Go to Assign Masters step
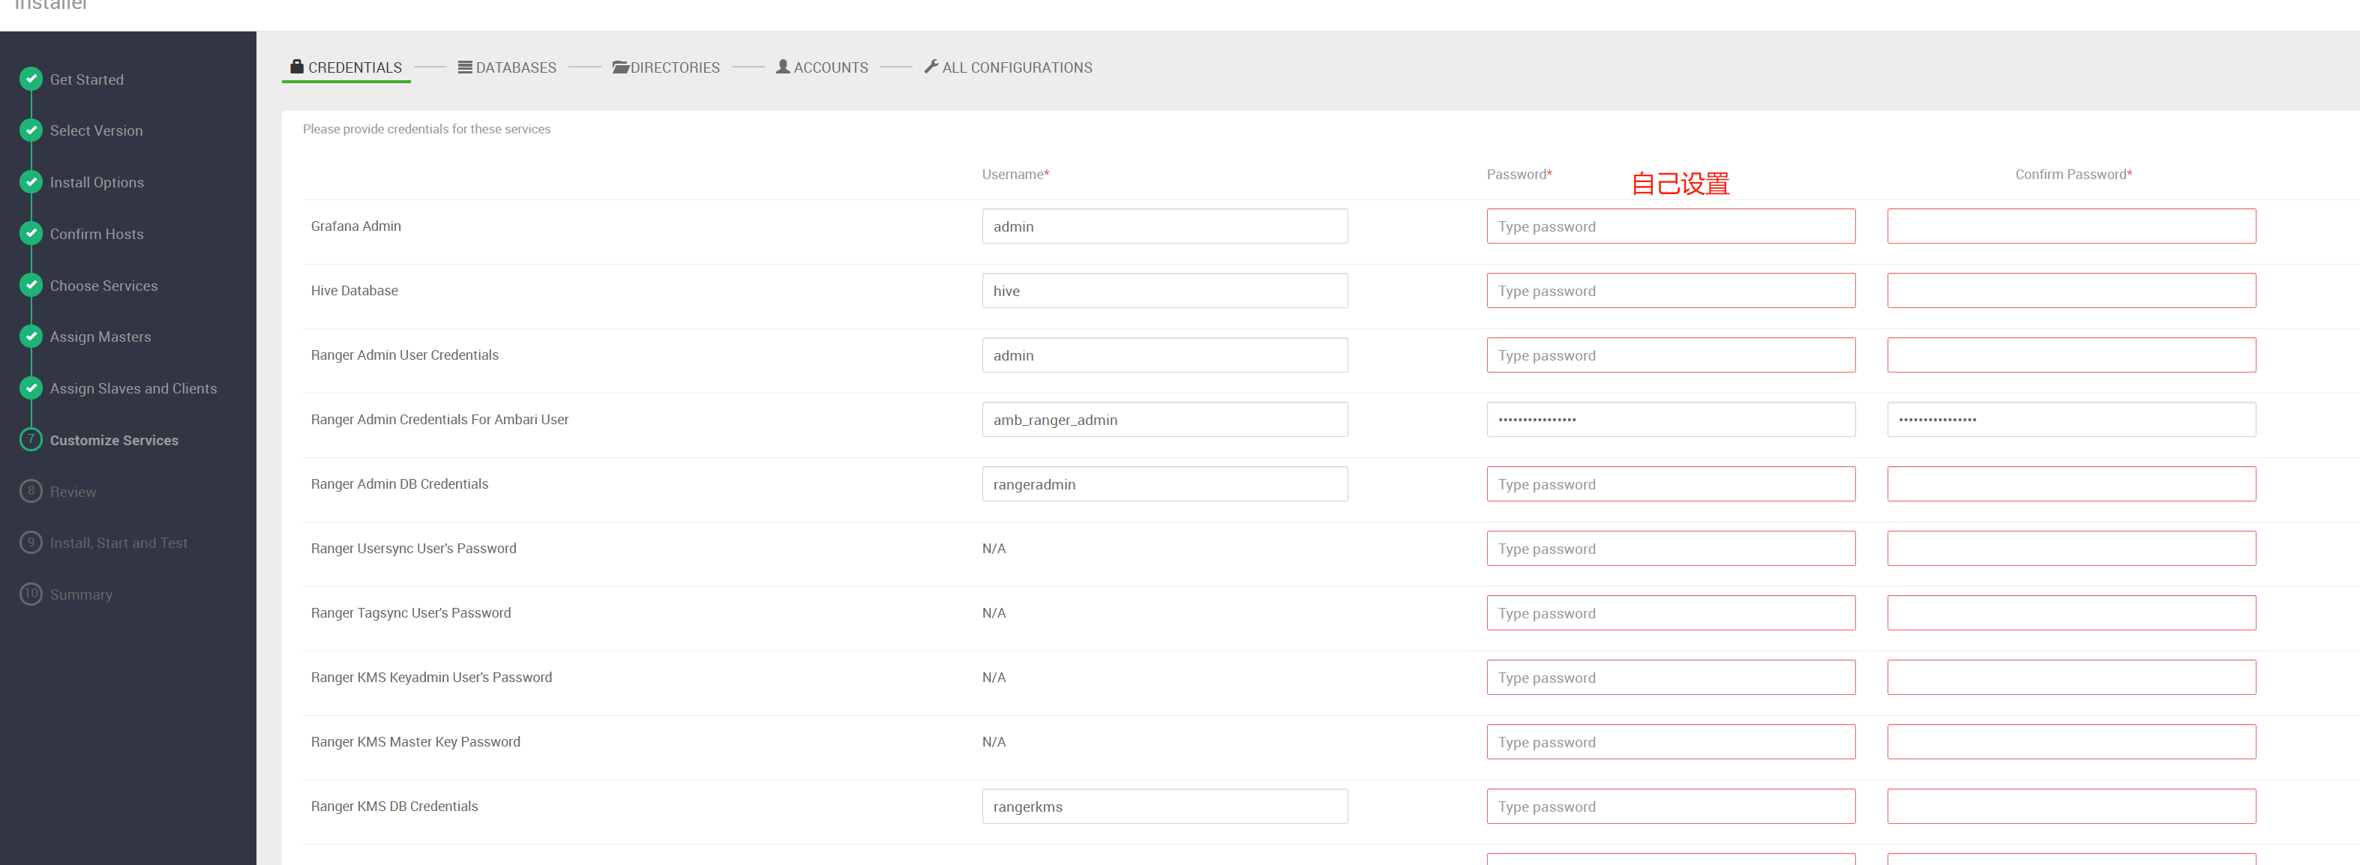The height and width of the screenshot is (865, 2360). (x=100, y=337)
